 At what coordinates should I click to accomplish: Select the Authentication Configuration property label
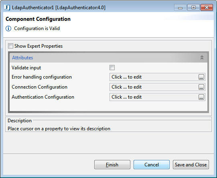coord(43,97)
